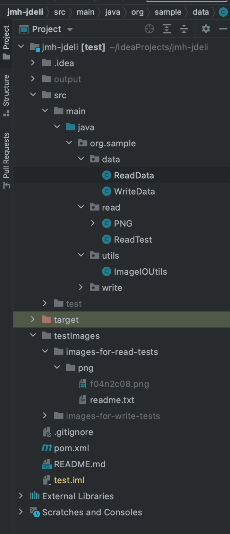Image resolution: width=230 pixels, height=534 pixels.
Task: Open the Project view dropdown
Action: (70, 30)
